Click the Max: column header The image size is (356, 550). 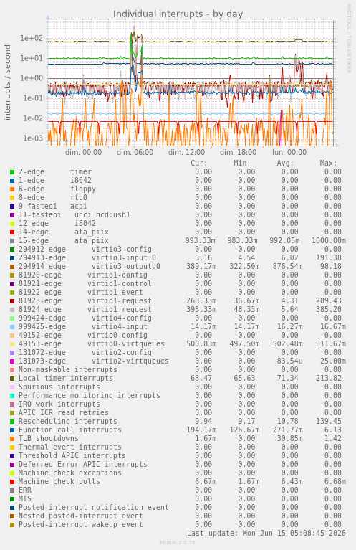tap(328, 163)
